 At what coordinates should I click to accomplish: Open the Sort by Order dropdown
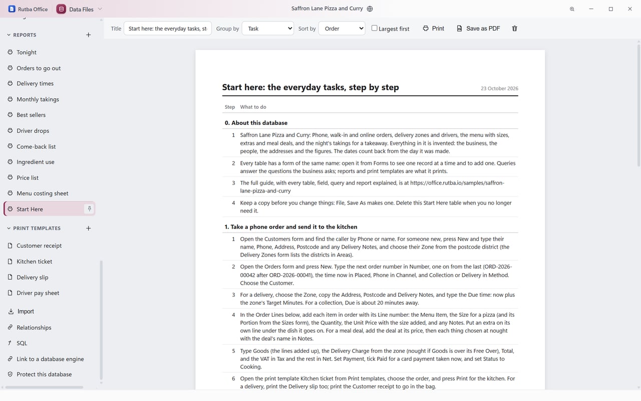[x=342, y=29]
